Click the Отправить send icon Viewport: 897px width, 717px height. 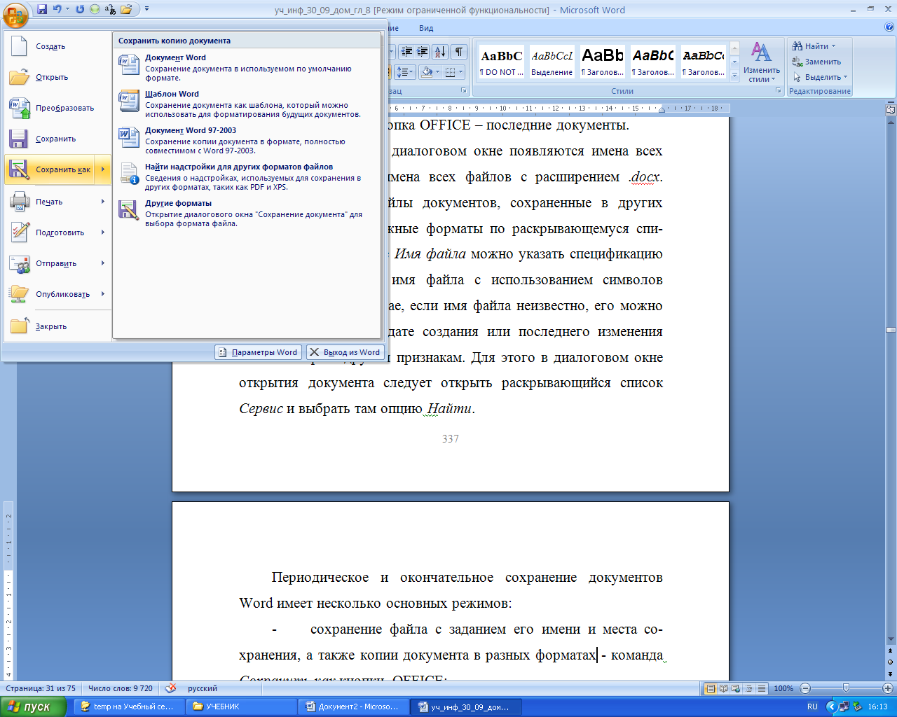click(x=19, y=263)
